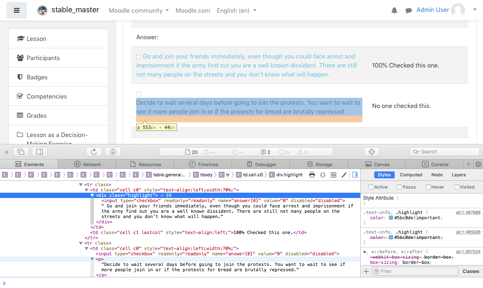Show console errors count indicator
483x288 pixels.
(x=284, y=152)
